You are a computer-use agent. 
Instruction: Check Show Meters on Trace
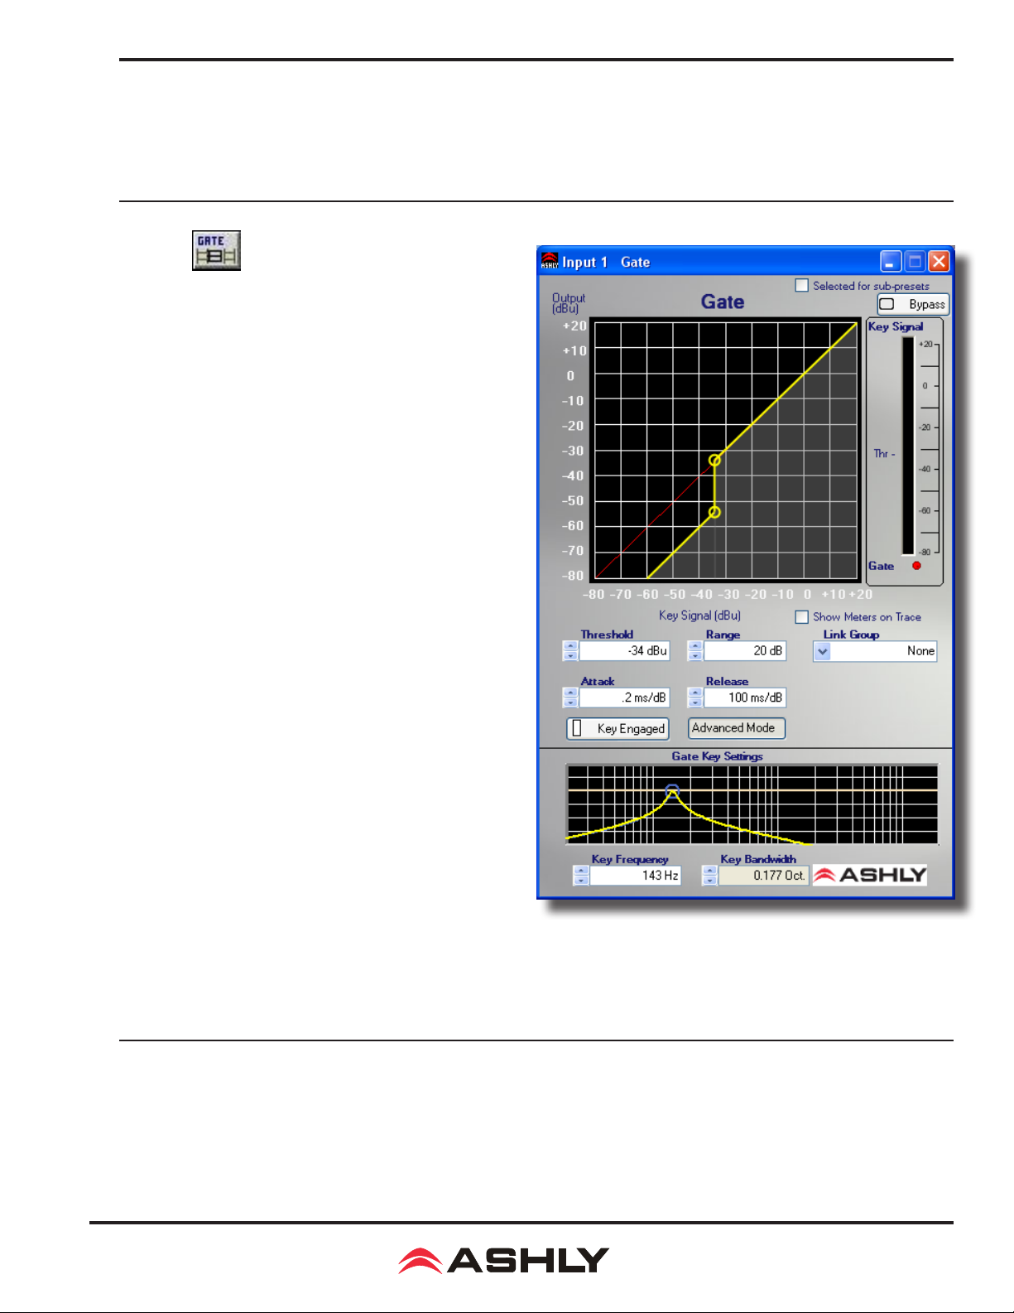click(801, 616)
